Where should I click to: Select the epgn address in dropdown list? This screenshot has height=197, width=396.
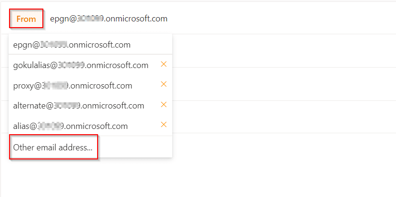[72, 45]
